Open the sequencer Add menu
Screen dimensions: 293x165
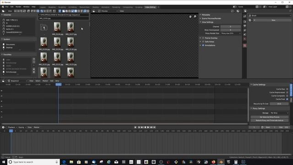tap(52, 81)
